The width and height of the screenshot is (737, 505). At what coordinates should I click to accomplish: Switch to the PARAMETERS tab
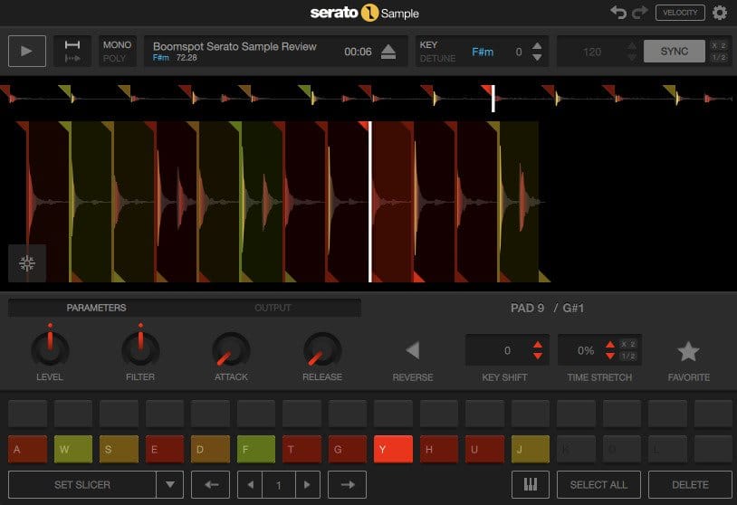pos(96,308)
